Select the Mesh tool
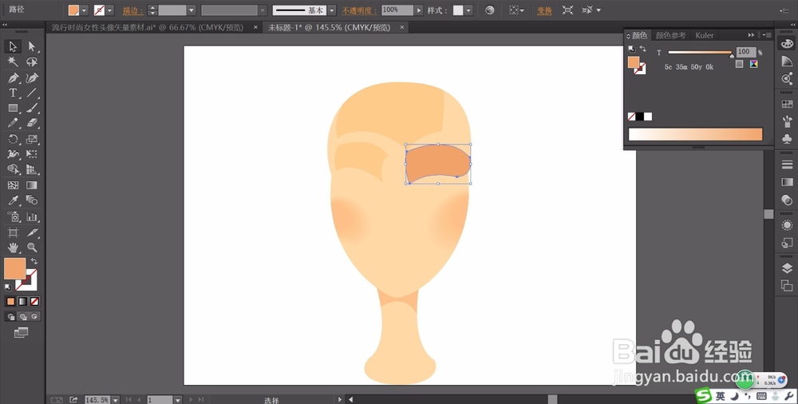The width and height of the screenshot is (798, 404). coord(13,185)
